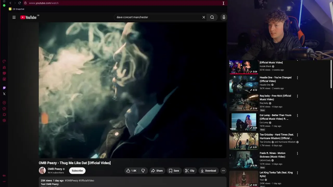Subscribe to OMB Peezy channel
Image resolution: width=333 pixels, height=187 pixels.
click(x=77, y=171)
